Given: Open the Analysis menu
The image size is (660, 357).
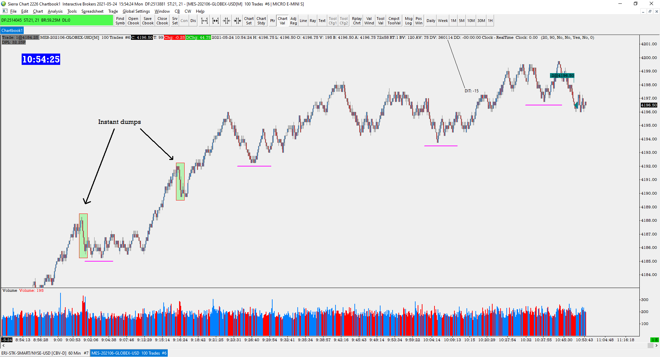Looking at the screenshot, I should 55,11.
